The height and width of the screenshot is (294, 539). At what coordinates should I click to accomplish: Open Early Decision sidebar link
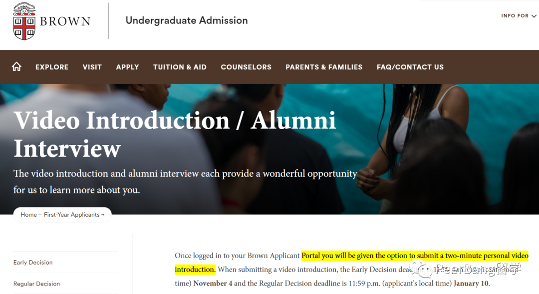33,263
